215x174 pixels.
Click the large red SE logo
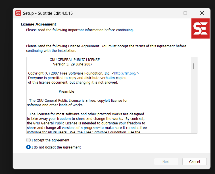[x=200, y=28]
